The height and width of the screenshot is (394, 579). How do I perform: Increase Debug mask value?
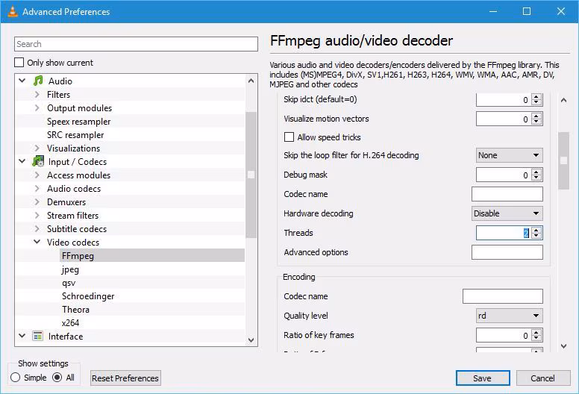tap(536, 172)
